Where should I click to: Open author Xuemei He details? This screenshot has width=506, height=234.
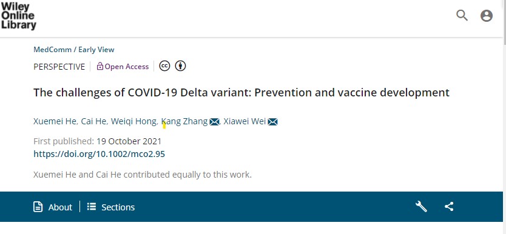[x=55, y=121]
